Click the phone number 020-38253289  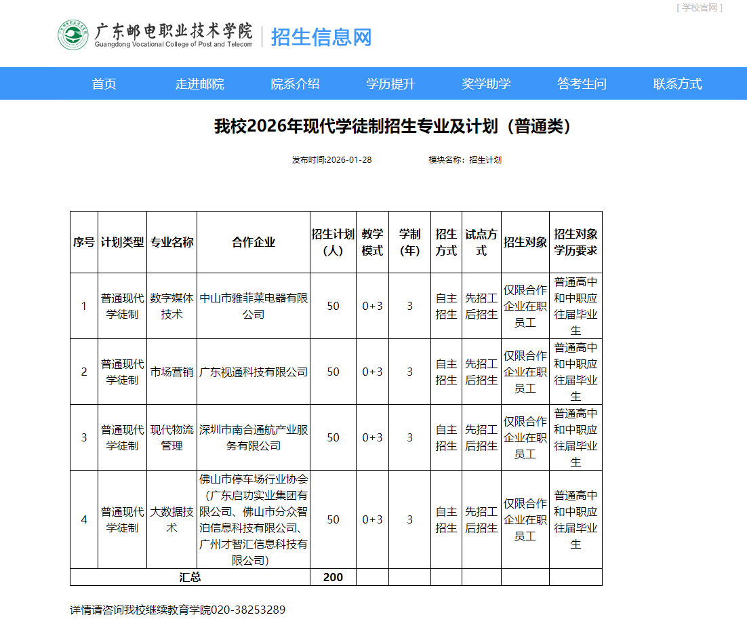(x=247, y=610)
